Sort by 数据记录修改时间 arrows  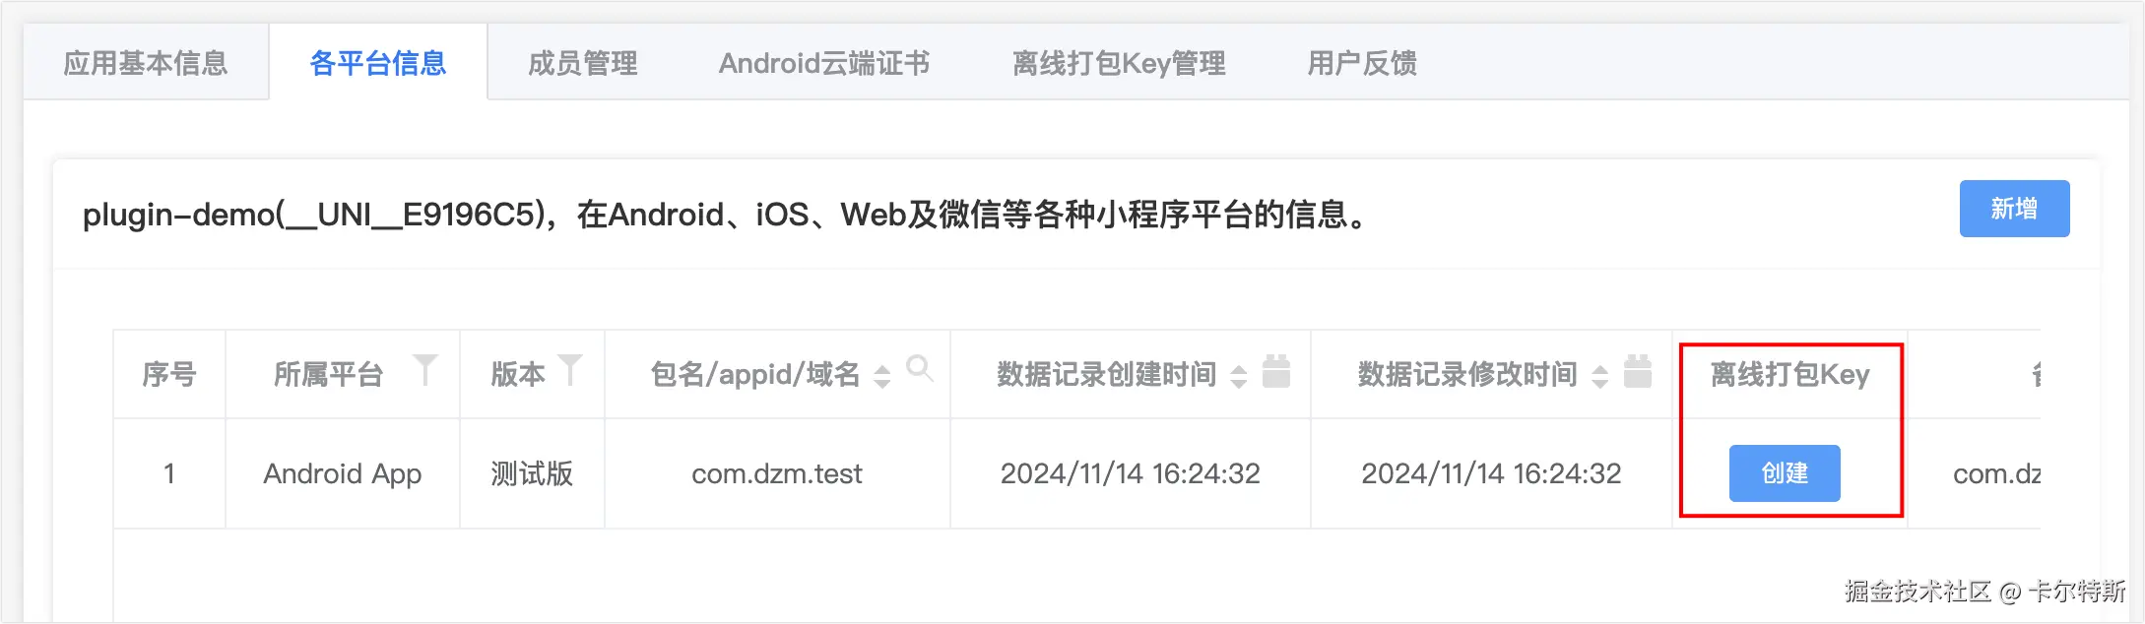click(1600, 376)
